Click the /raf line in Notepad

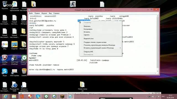pyautogui.click(x=31, y=28)
